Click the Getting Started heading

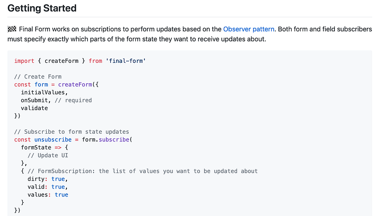(x=42, y=8)
